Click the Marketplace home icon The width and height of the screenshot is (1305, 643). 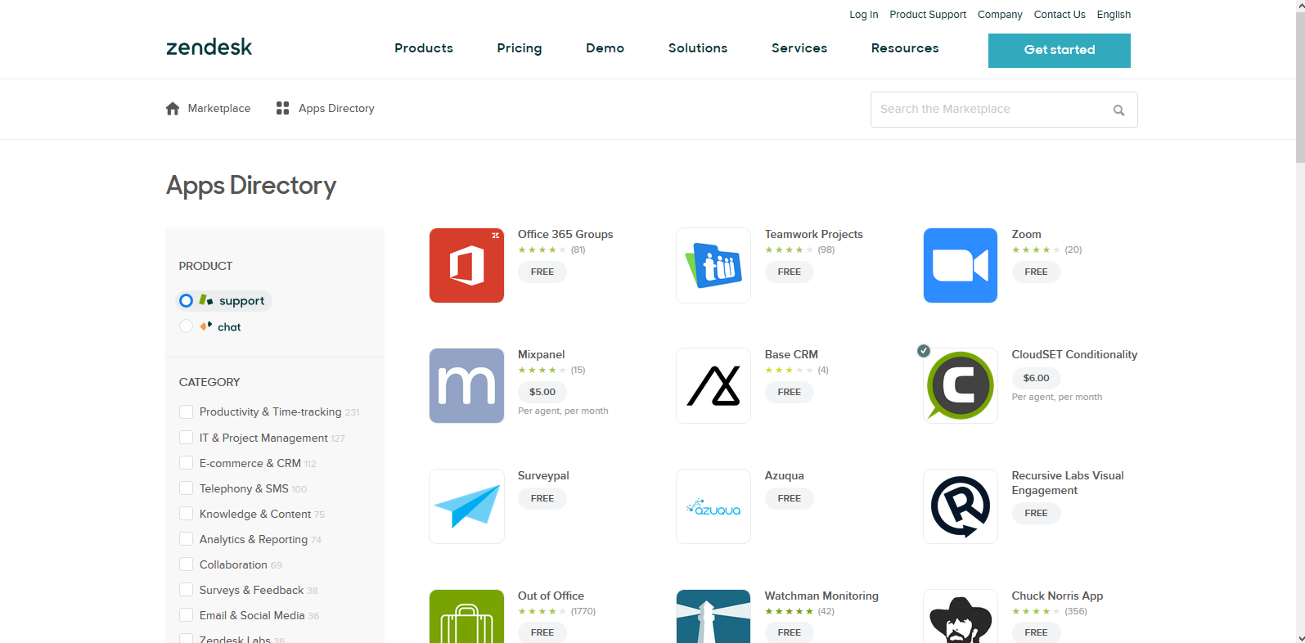click(x=173, y=109)
